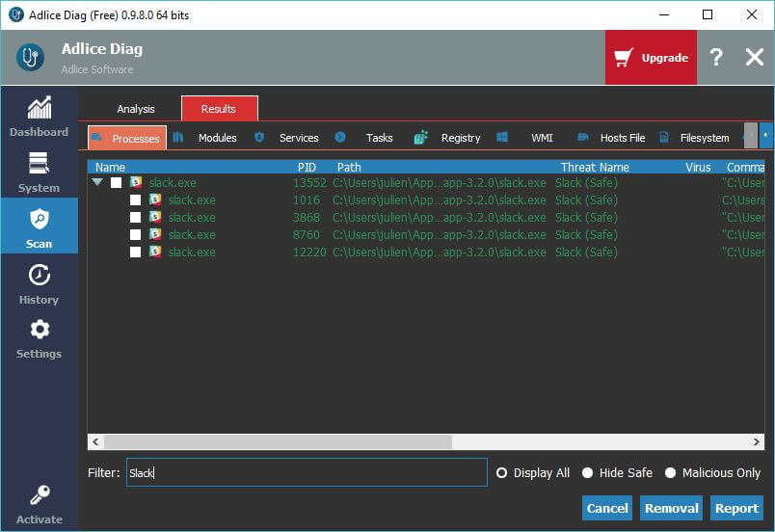Open the Registry results tab
Viewport: 775px width, 532px height.
pyautogui.click(x=449, y=138)
